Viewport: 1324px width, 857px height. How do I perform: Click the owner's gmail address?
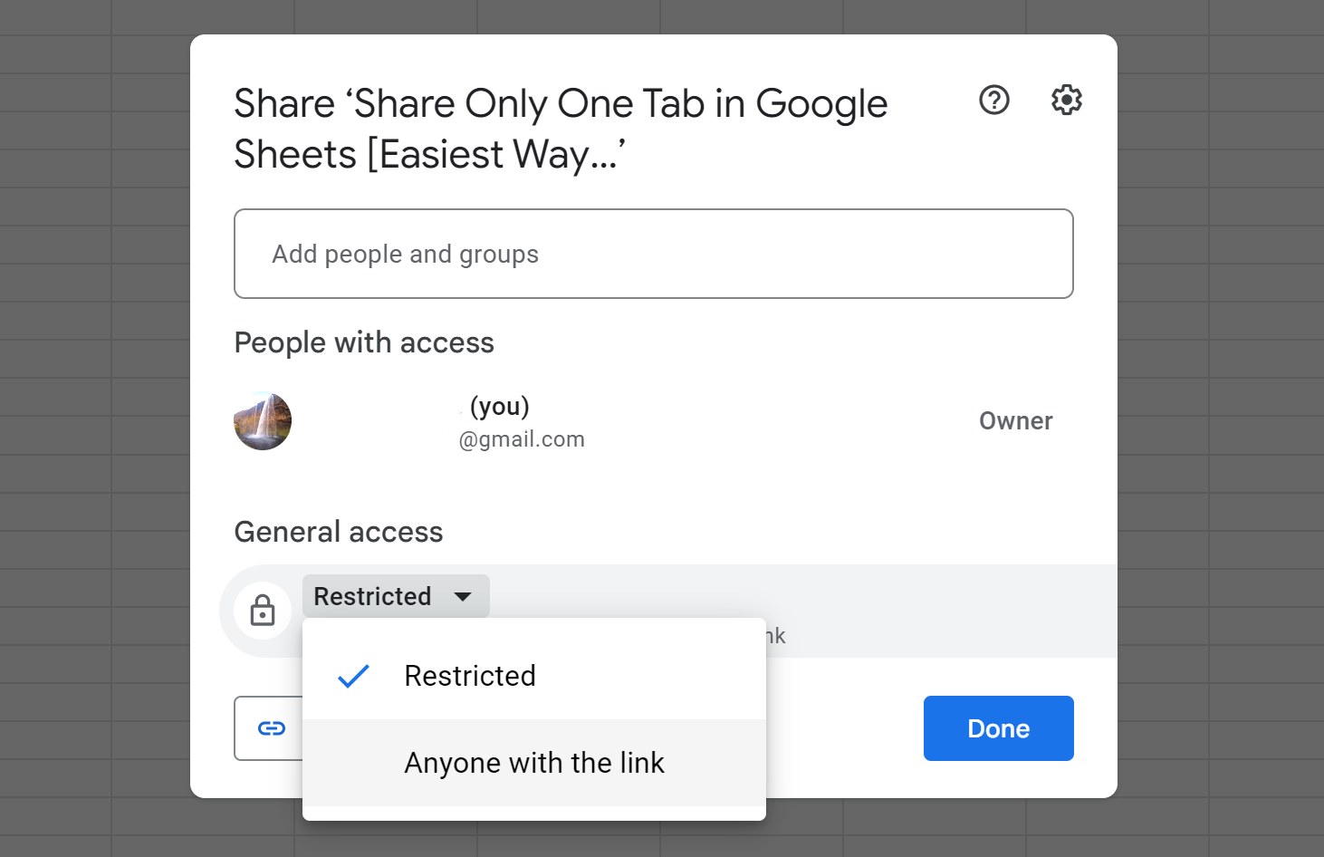[x=522, y=438]
